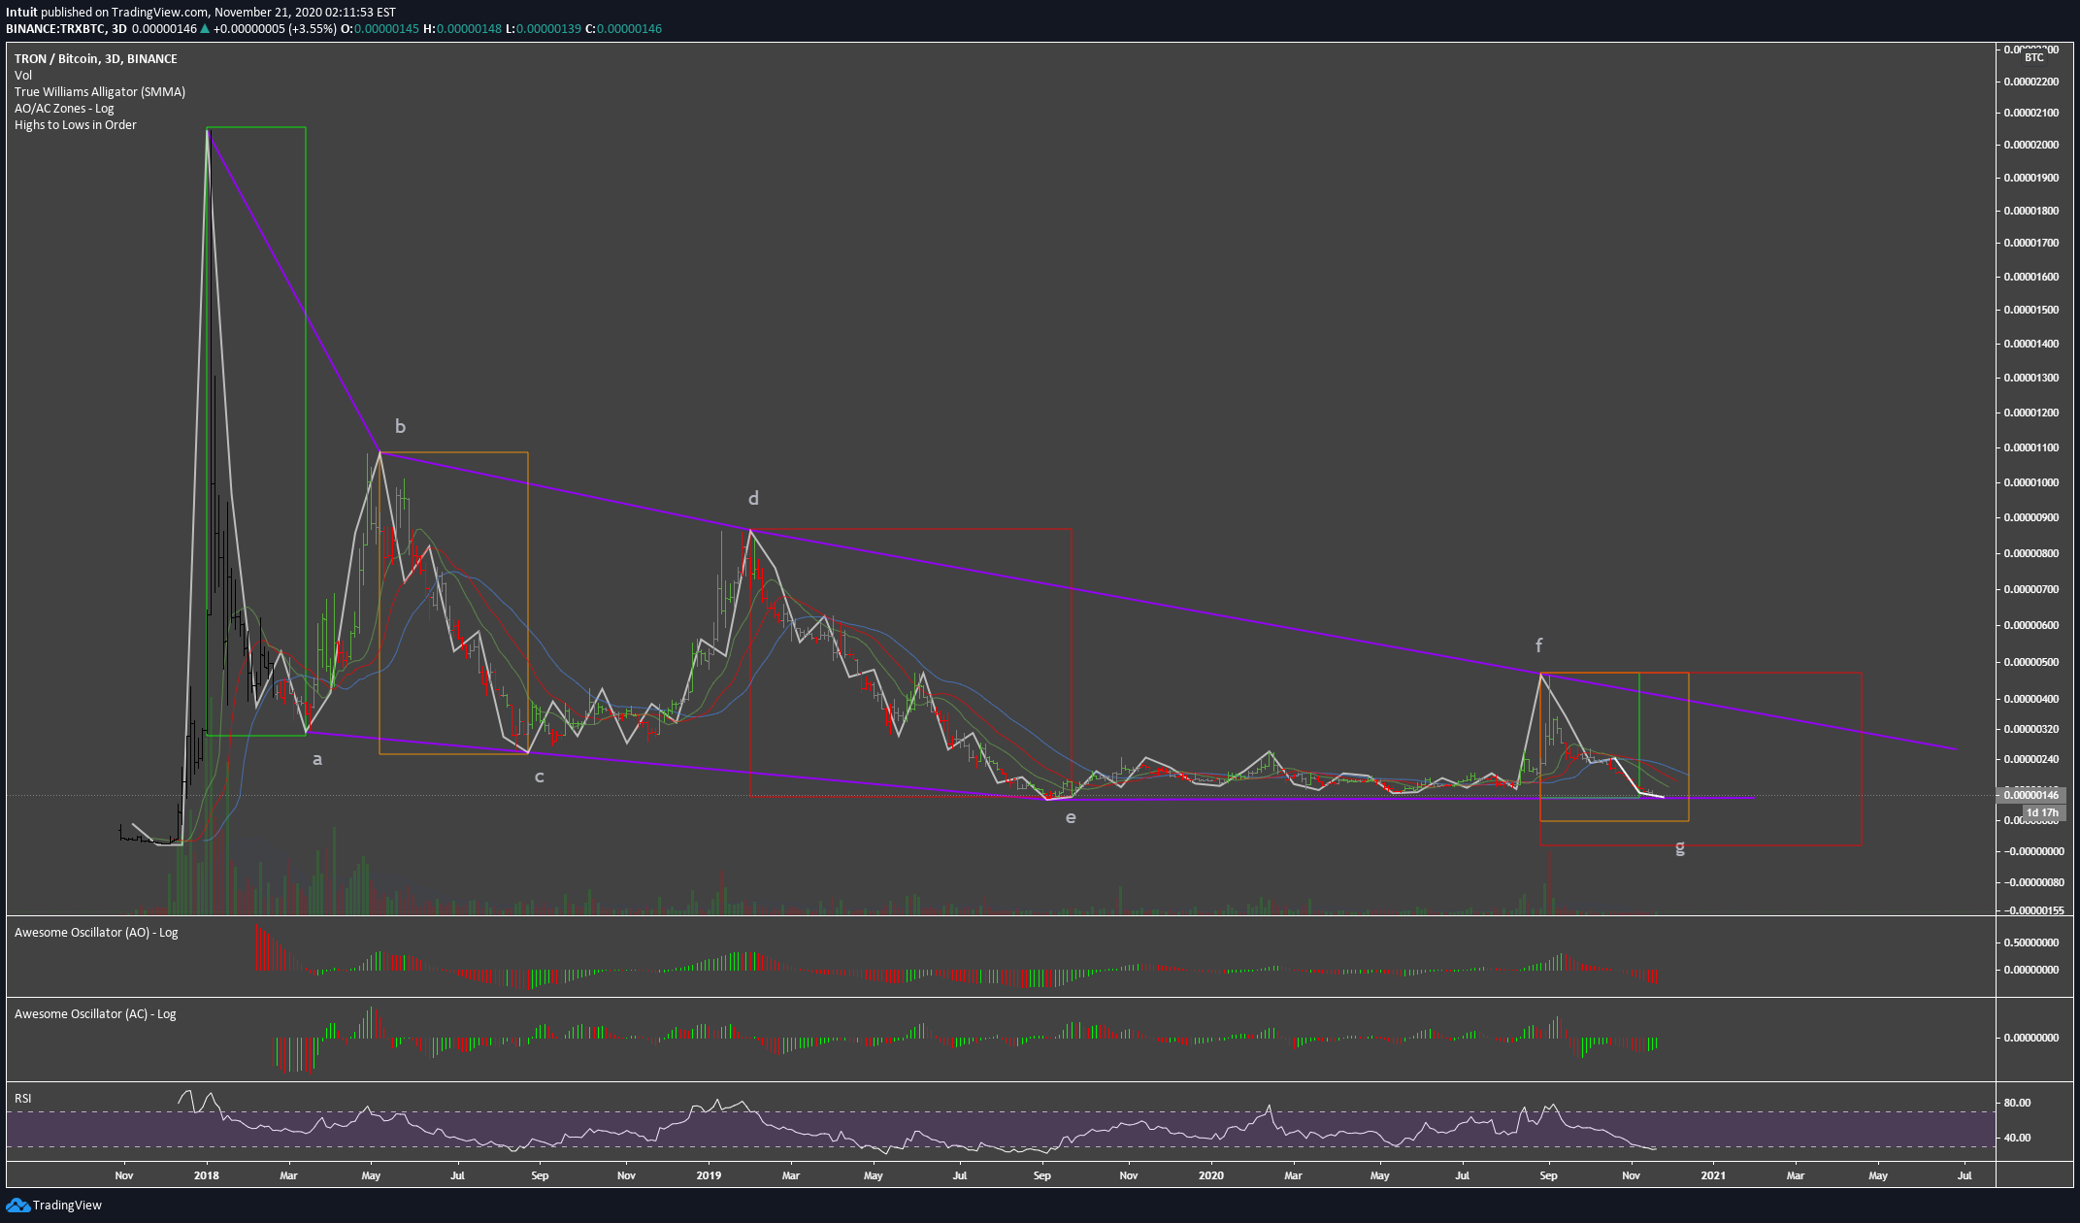Viewport: 2080px width, 1223px height.
Task: Click the 0.00000700 price axis label
Action: 2031,590
